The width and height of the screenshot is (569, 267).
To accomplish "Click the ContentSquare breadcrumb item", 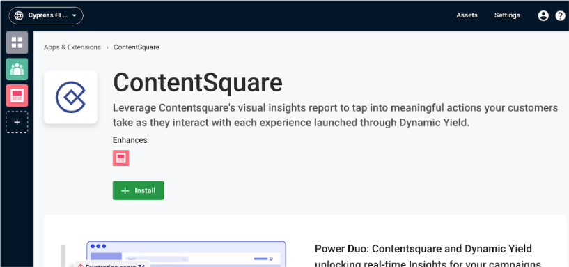I will point(136,47).
